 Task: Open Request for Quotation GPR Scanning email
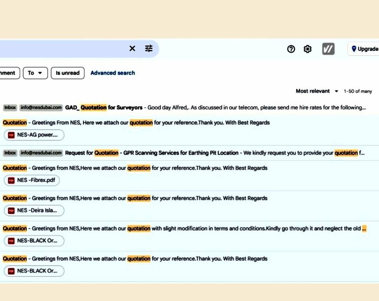[211, 153]
